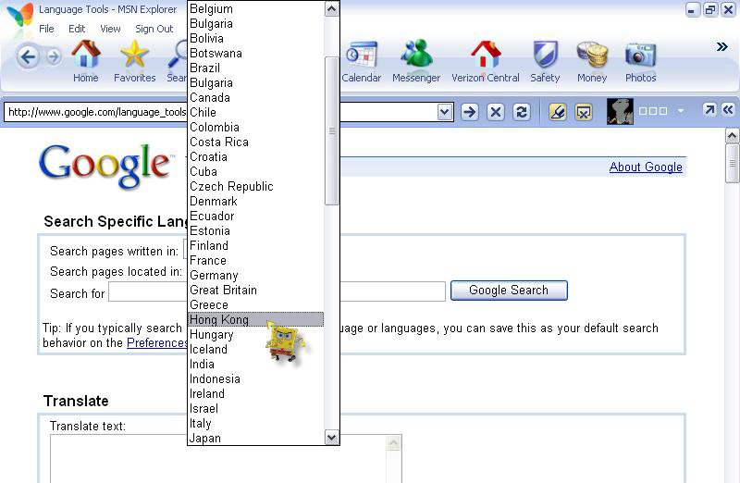Image resolution: width=740 pixels, height=483 pixels.
Task: Click the yellow pen toolbar icon
Action: point(558,112)
